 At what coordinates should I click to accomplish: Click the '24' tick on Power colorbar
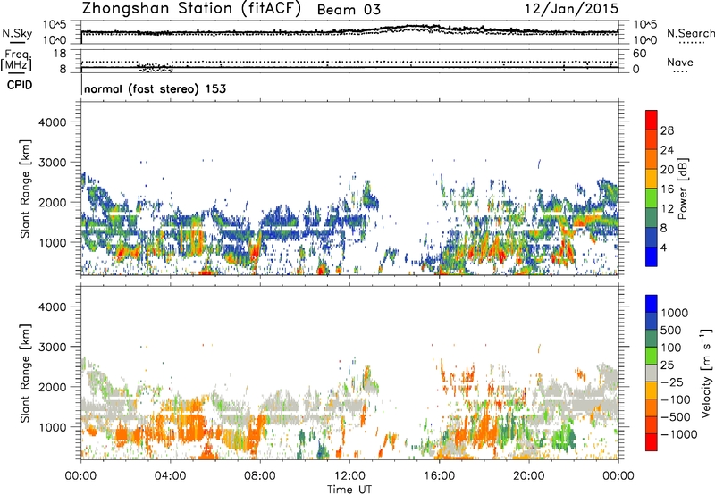tap(667, 150)
